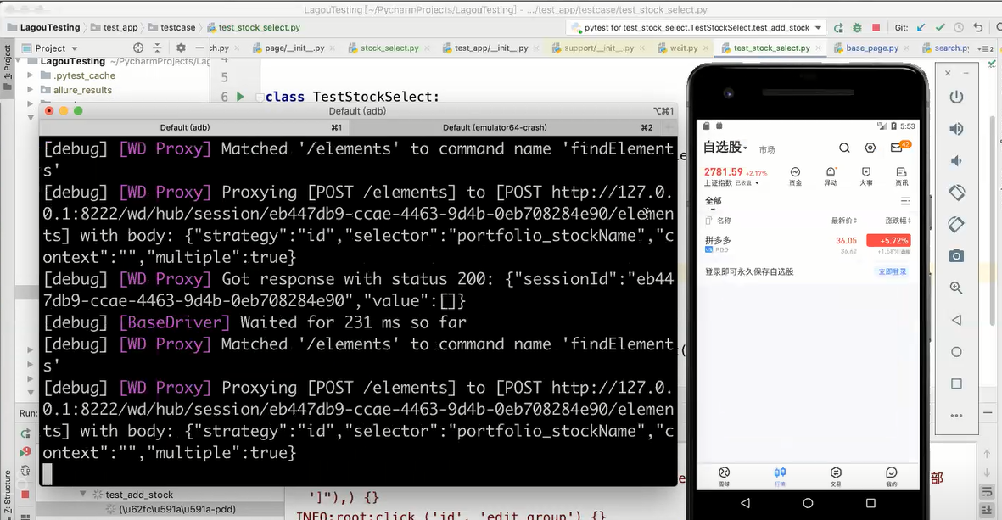Click the emulator power button
This screenshot has height=520, width=1002.
[956, 97]
